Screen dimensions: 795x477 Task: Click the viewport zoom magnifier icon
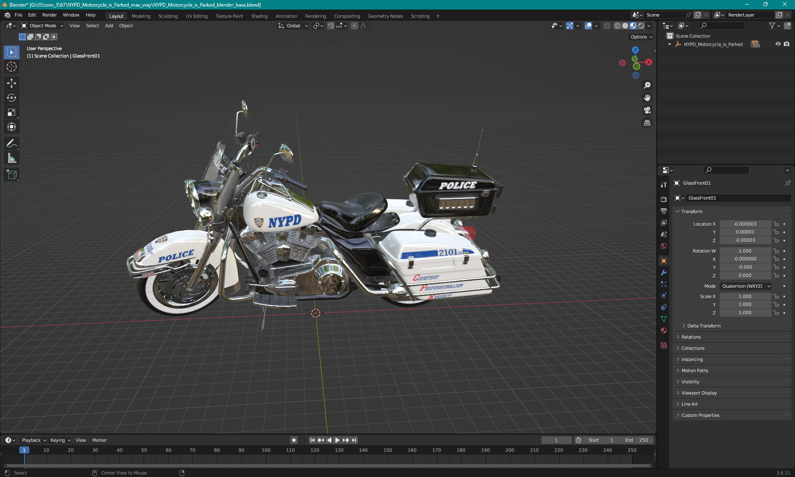647,85
